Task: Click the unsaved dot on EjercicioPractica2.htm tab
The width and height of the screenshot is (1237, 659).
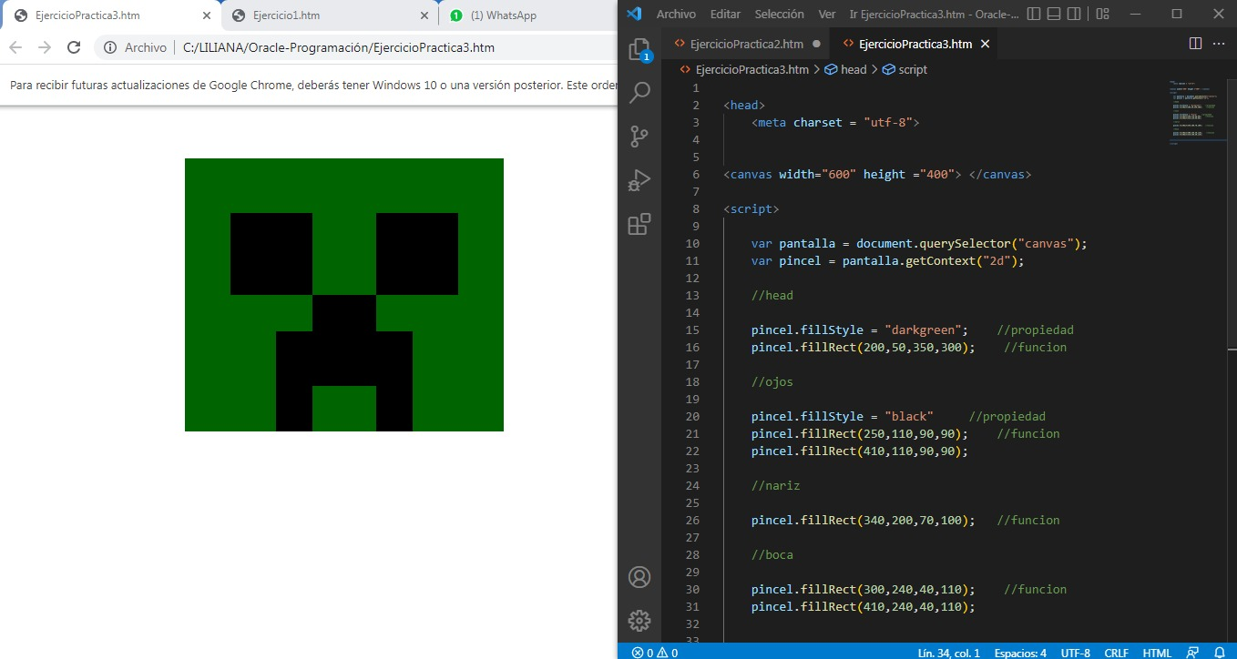Action: coord(816,44)
